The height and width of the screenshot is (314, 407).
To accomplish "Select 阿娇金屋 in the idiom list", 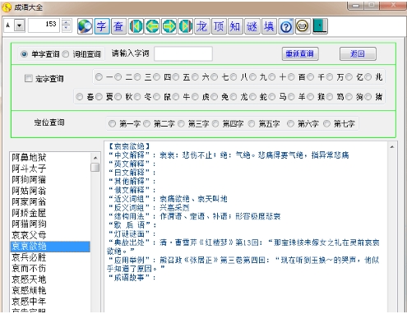I will pyautogui.click(x=50, y=213).
